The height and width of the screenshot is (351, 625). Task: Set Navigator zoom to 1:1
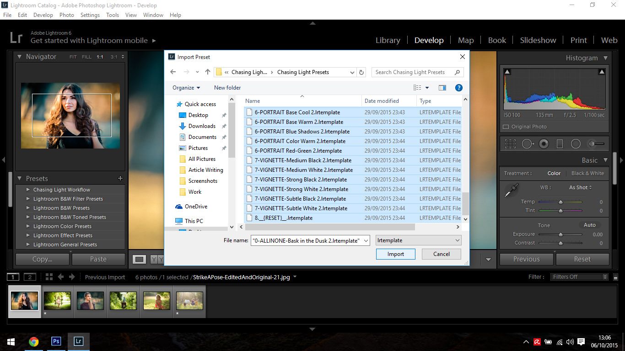pyautogui.click(x=100, y=57)
